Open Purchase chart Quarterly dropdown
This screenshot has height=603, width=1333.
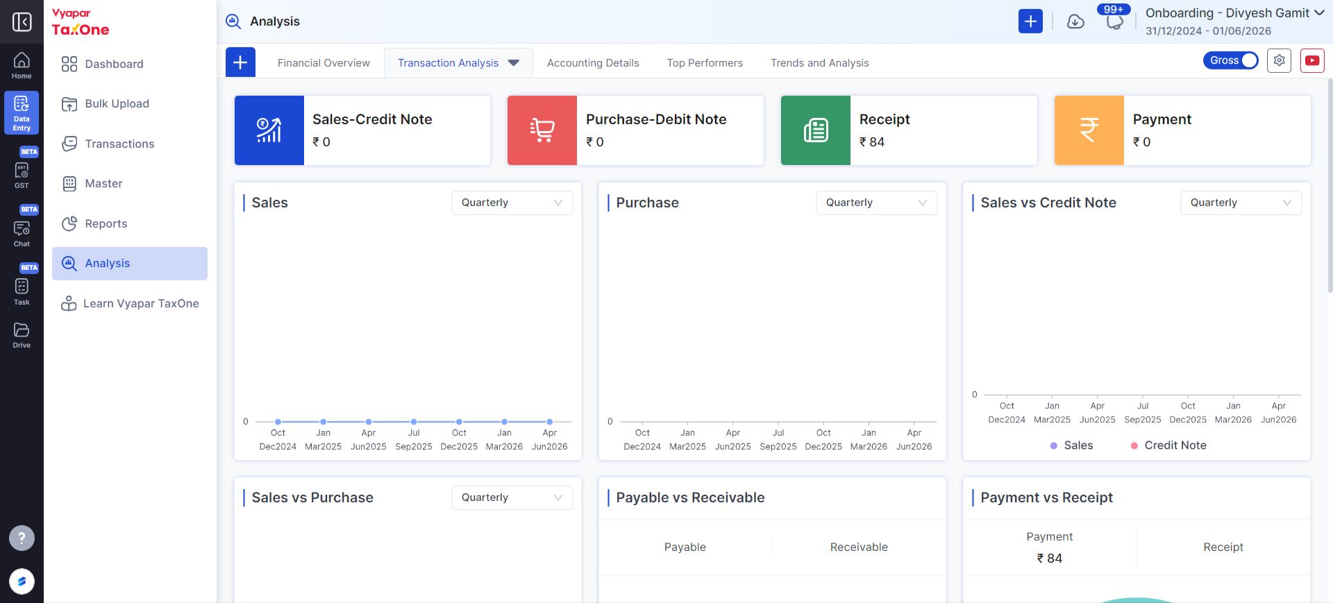pos(876,203)
